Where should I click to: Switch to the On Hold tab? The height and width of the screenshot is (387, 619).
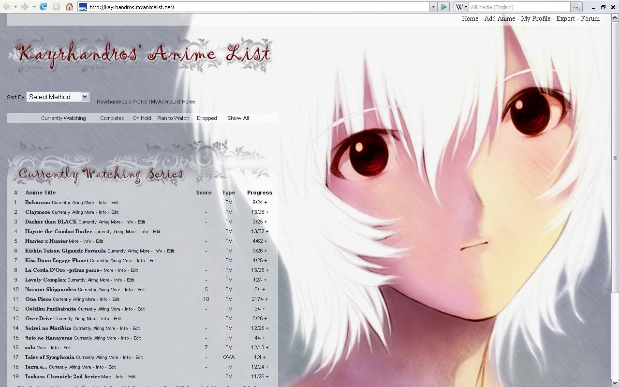click(142, 118)
